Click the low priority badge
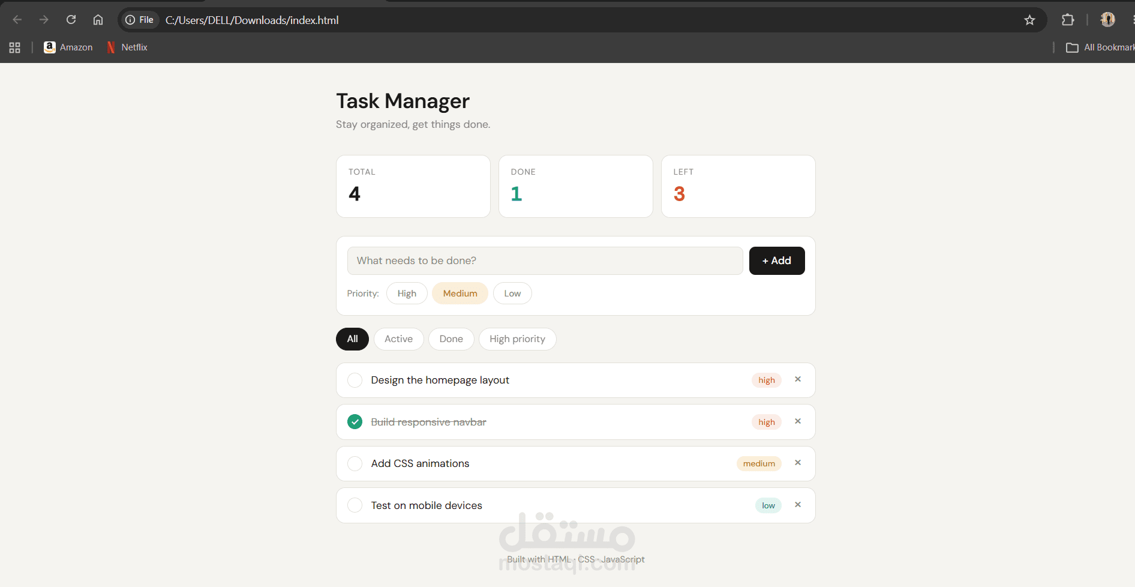This screenshot has height=587, width=1135. [x=768, y=505]
